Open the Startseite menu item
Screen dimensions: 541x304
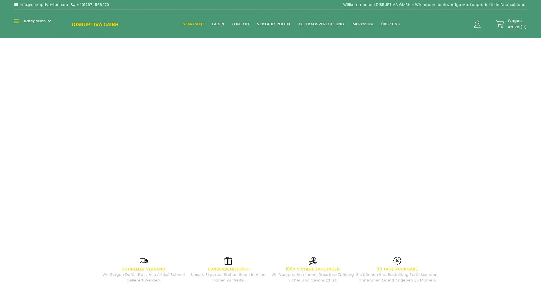click(x=194, y=24)
